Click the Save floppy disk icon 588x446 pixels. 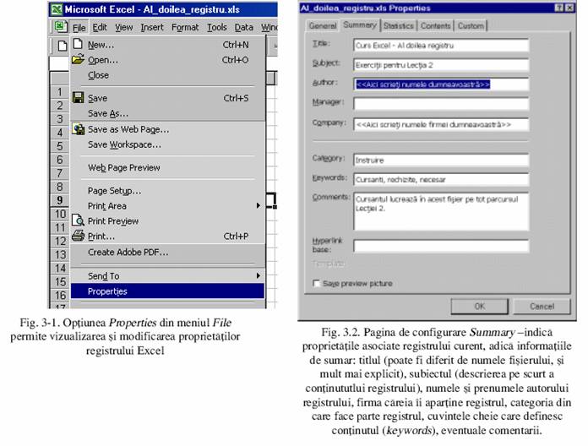click(78, 97)
